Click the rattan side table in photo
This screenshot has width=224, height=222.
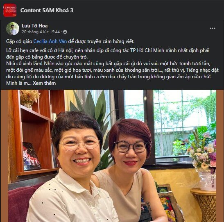[x=204, y=205]
